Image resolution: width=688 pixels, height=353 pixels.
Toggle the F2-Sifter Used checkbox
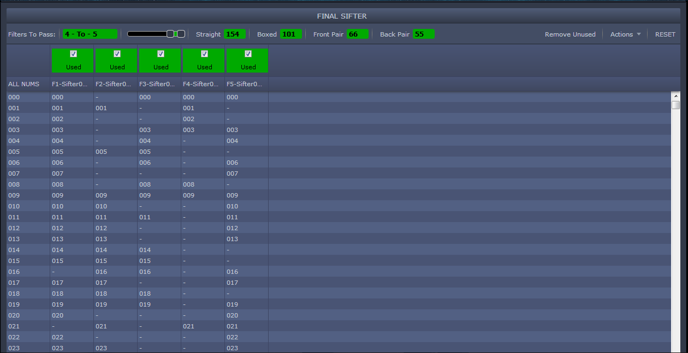pos(117,54)
